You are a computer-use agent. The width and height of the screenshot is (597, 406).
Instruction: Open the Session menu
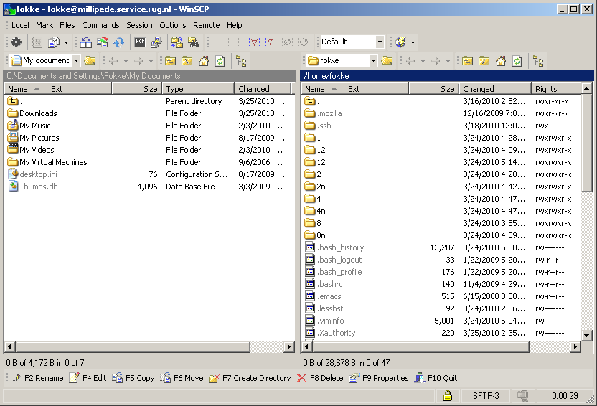pos(139,25)
